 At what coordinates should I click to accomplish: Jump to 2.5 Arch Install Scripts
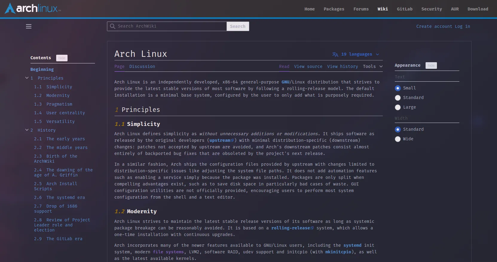pyautogui.click(x=56, y=186)
